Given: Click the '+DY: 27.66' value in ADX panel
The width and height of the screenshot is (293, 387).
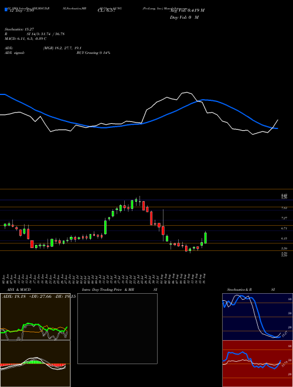Looking at the screenshot, I should 40,296.
